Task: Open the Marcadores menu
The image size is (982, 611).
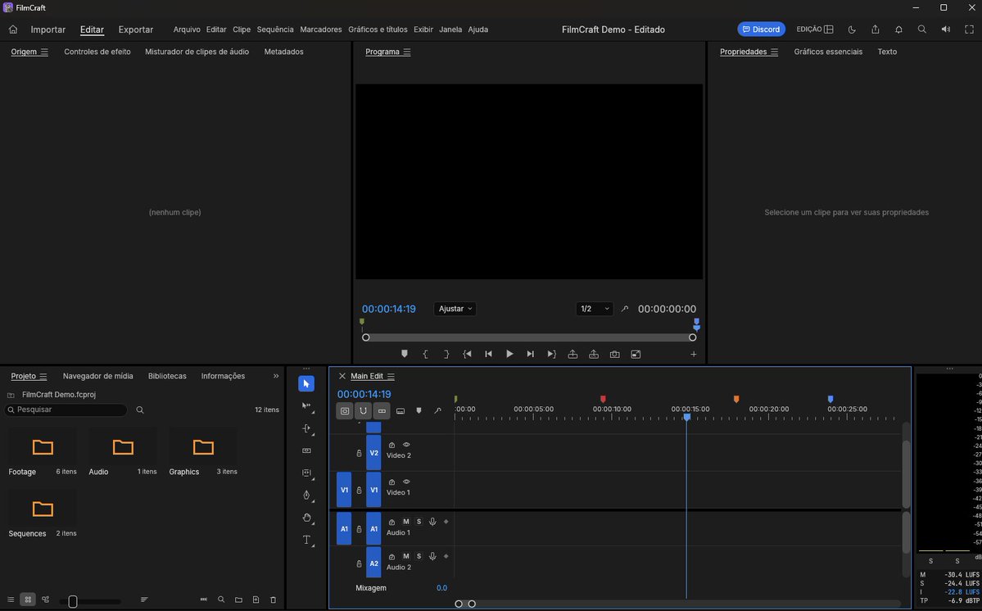Action: (x=321, y=29)
